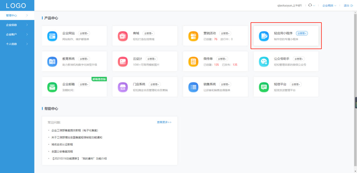Click the 公众号助手 WeChat icon

pyautogui.click(x=264, y=61)
